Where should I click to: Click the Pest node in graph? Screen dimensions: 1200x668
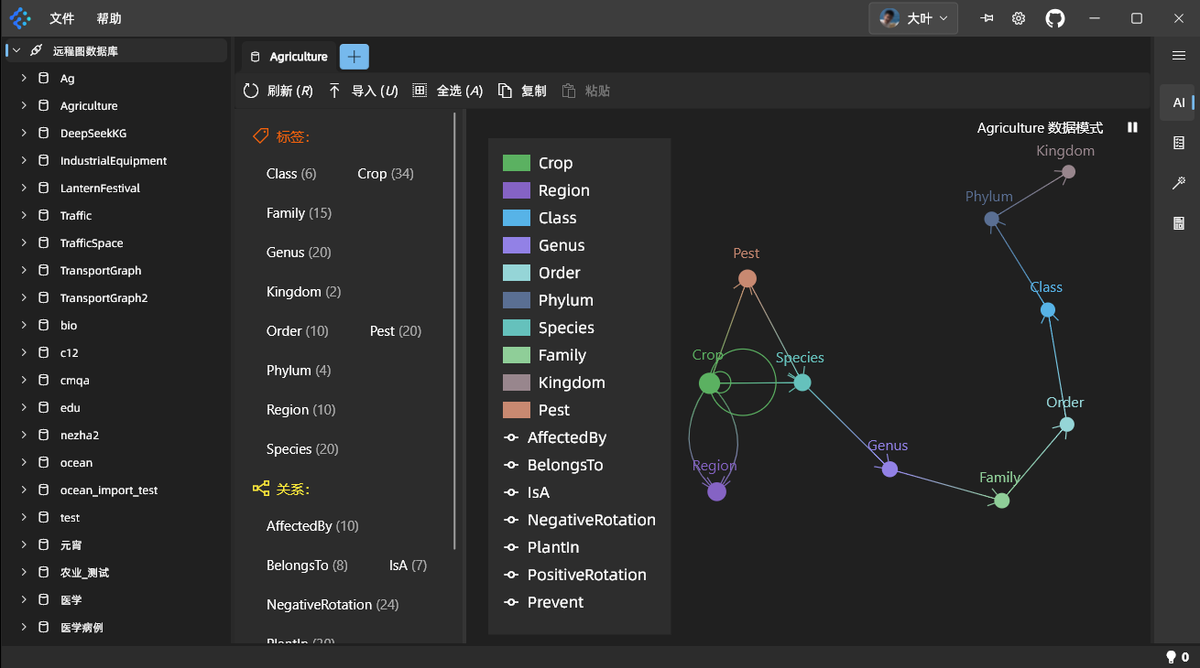click(747, 278)
